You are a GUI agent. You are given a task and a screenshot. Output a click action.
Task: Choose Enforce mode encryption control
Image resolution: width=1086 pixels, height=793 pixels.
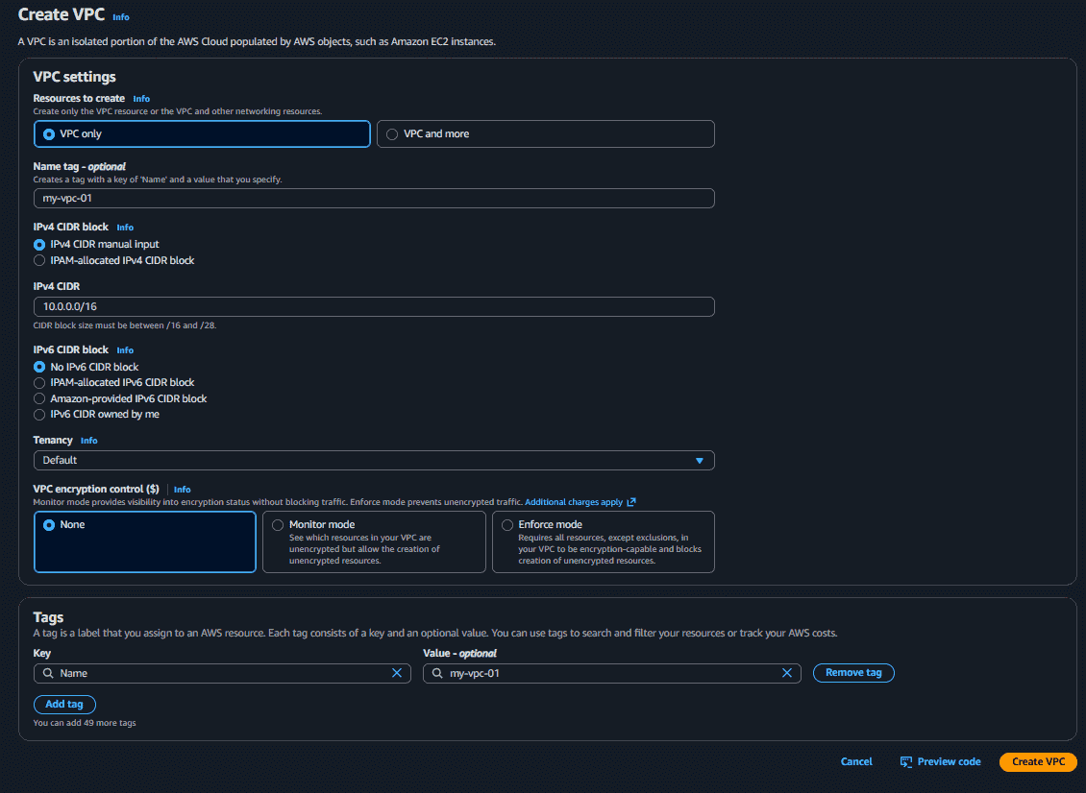(604, 541)
